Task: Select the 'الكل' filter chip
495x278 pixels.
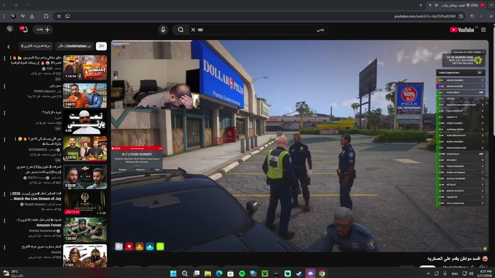Action: pyautogui.click(x=101, y=46)
